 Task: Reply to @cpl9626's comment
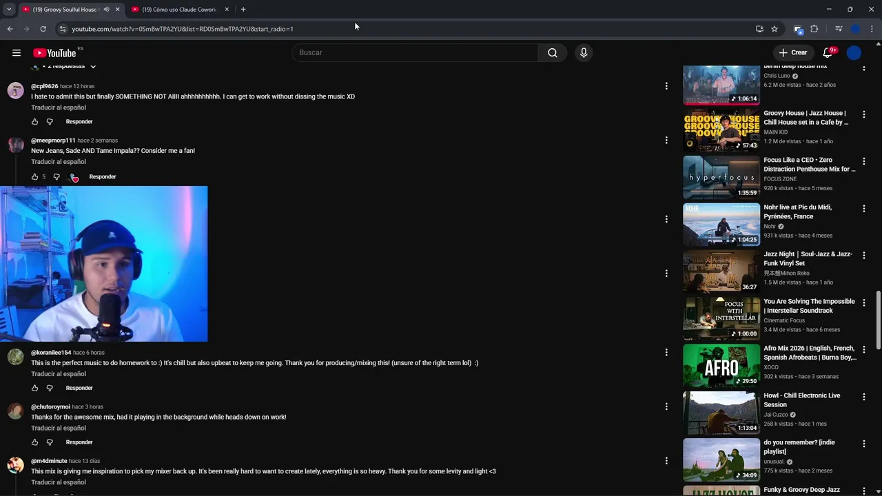(x=79, y=122)
